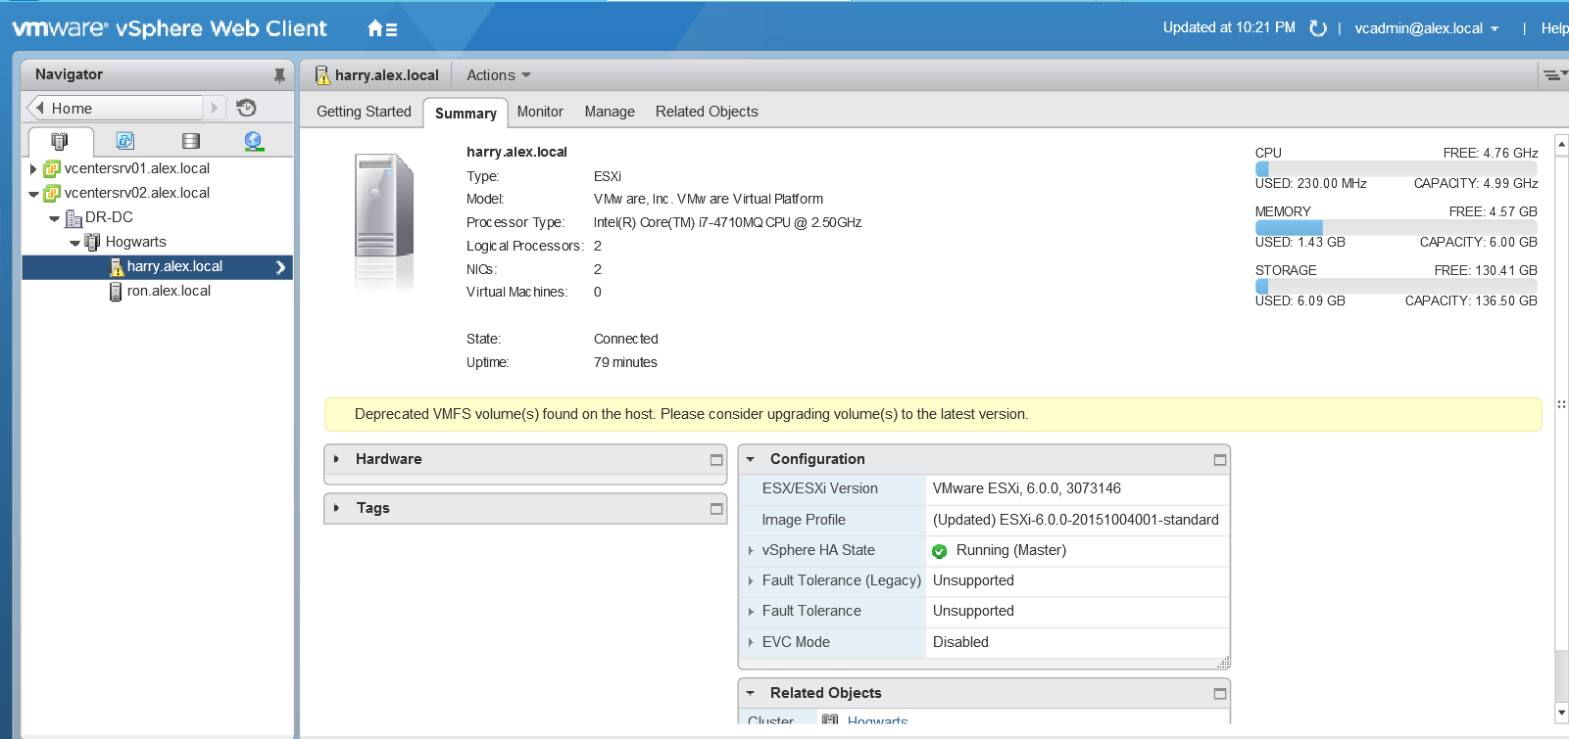Expand vcentersrv01.alex.local tree node
This screenshot has height=739, width=1569.
tap(33, 169)
